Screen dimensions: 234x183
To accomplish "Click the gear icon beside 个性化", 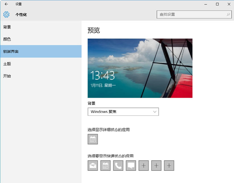I will coord(6,14).
